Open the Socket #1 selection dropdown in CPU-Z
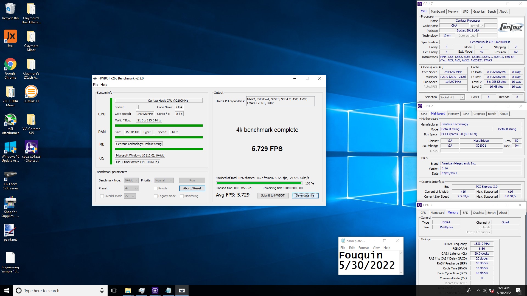This screenshot has width=527, height=296. [452, 97]
